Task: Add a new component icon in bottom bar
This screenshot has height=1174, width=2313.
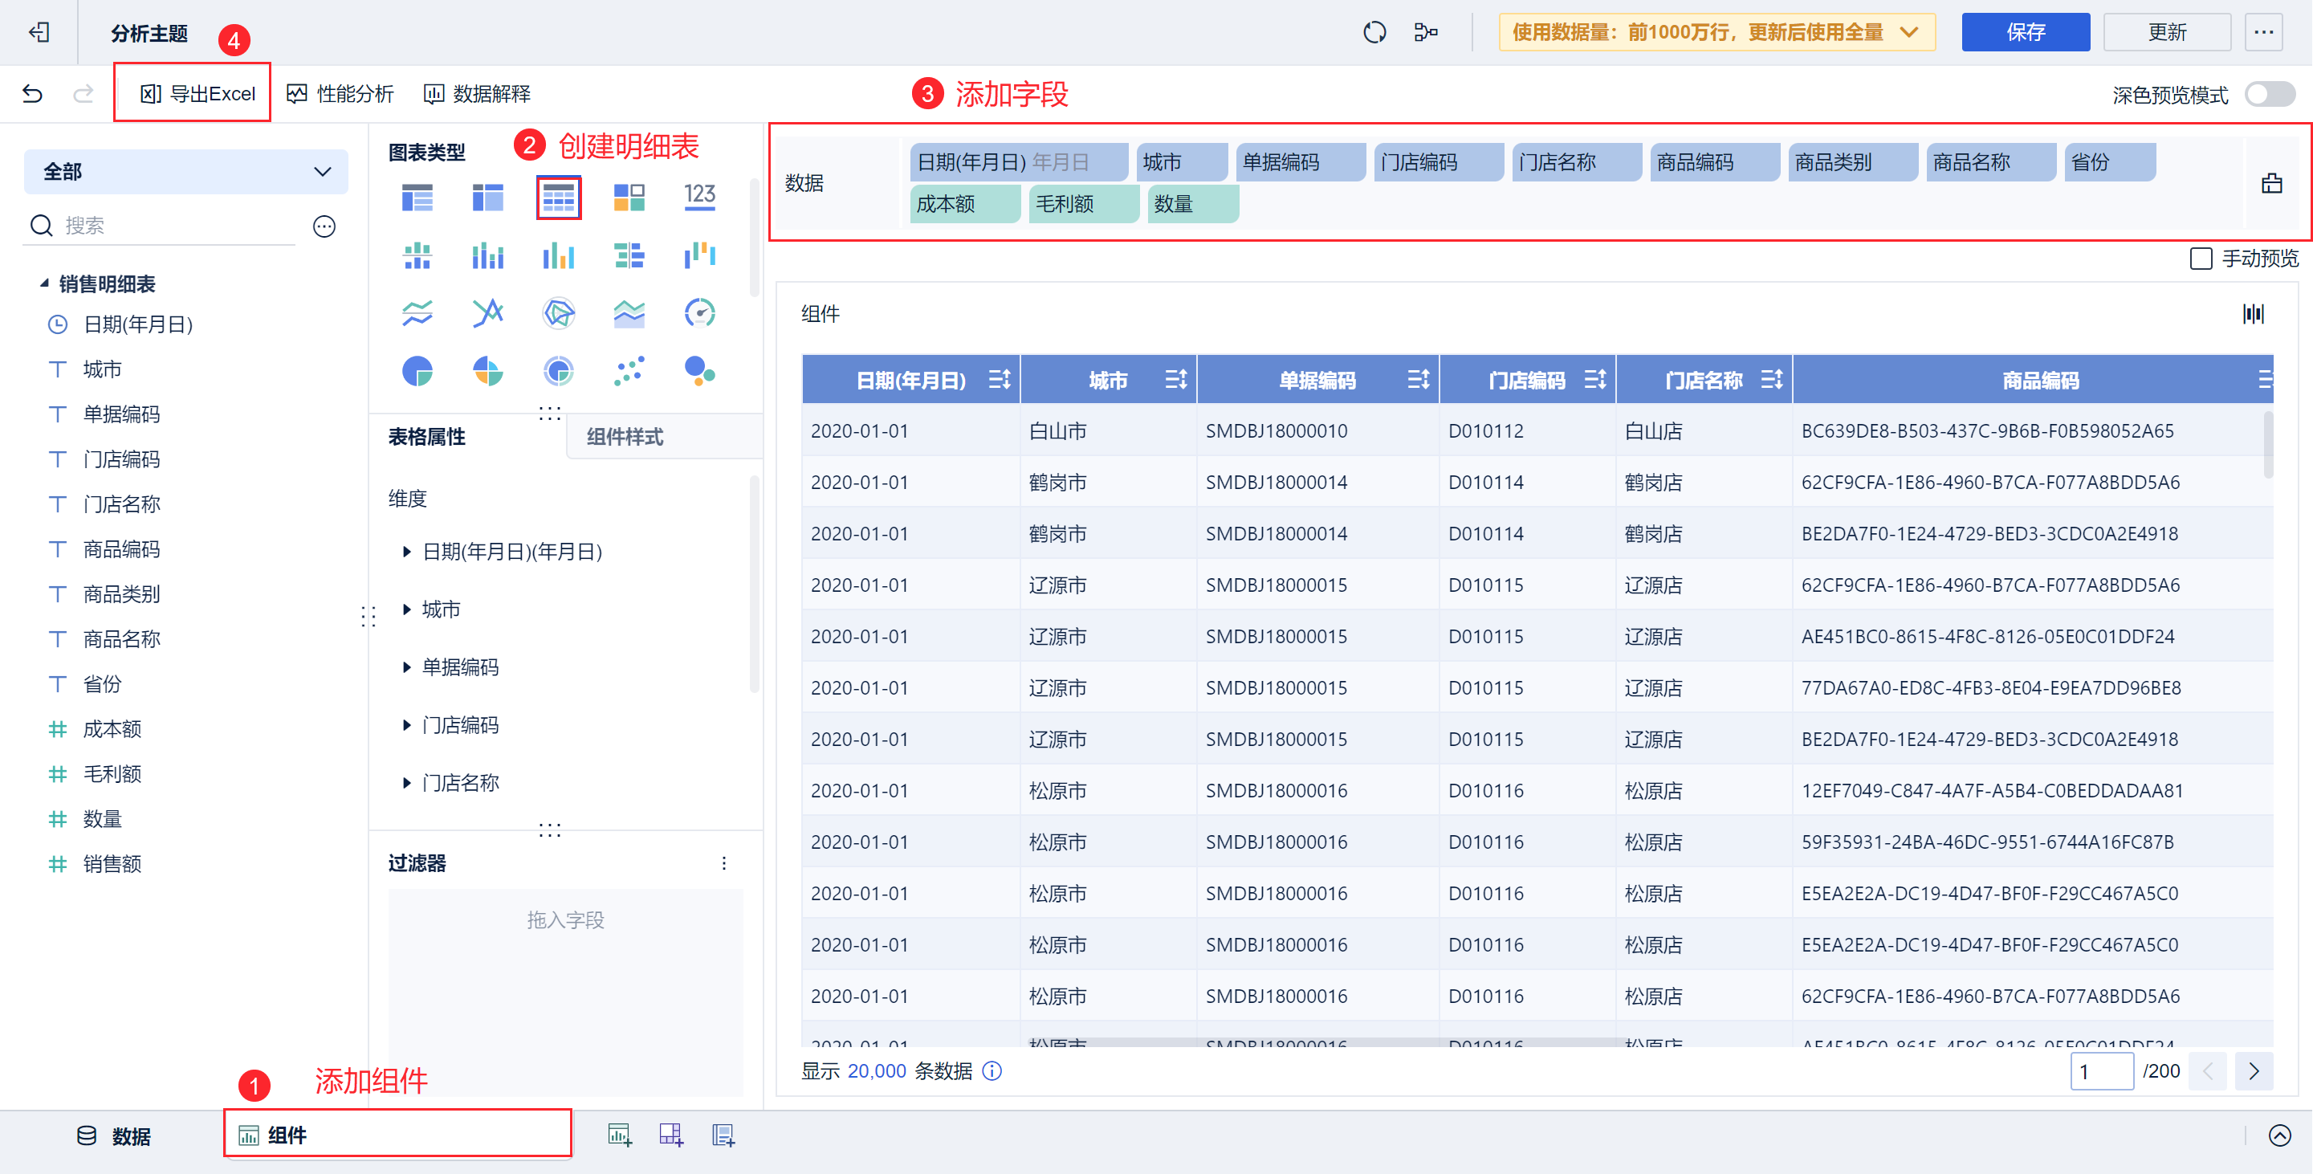Action: click(620, 1135)
